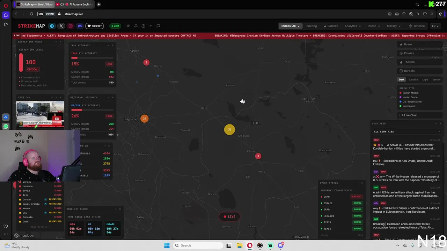Screen dimensions: 447x251
Task: Select the Light map style
Action: (425, 79)
